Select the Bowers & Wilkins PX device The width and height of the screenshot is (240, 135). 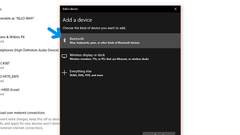coord(13,37)
